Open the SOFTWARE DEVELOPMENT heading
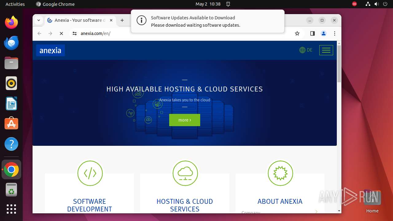393x221 pixels. click(x=89, y=205)
